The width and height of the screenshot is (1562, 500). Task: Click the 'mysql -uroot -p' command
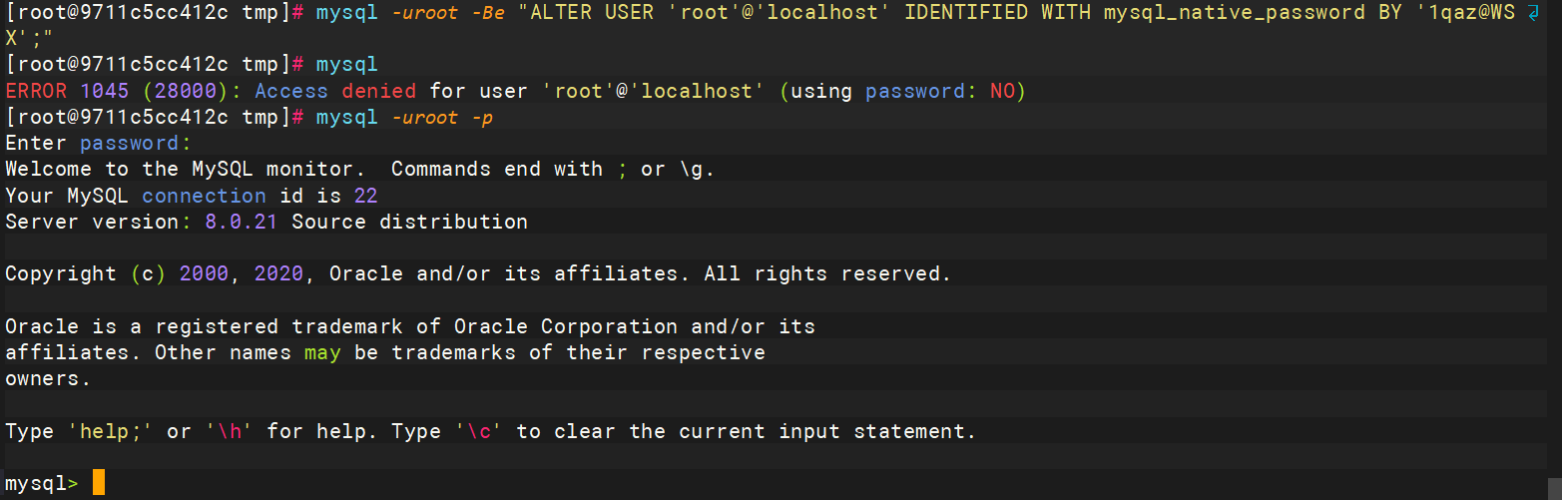click(404, 118)
